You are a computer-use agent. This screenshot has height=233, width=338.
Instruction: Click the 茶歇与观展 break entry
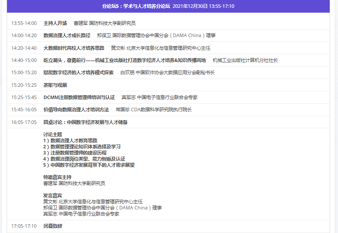coord(55,85)
